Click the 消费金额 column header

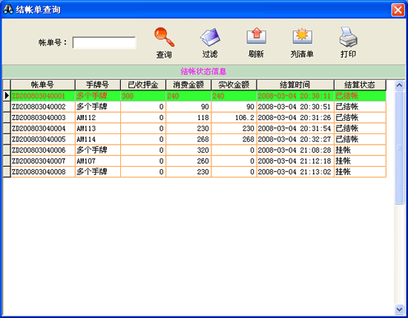point(188,85)
